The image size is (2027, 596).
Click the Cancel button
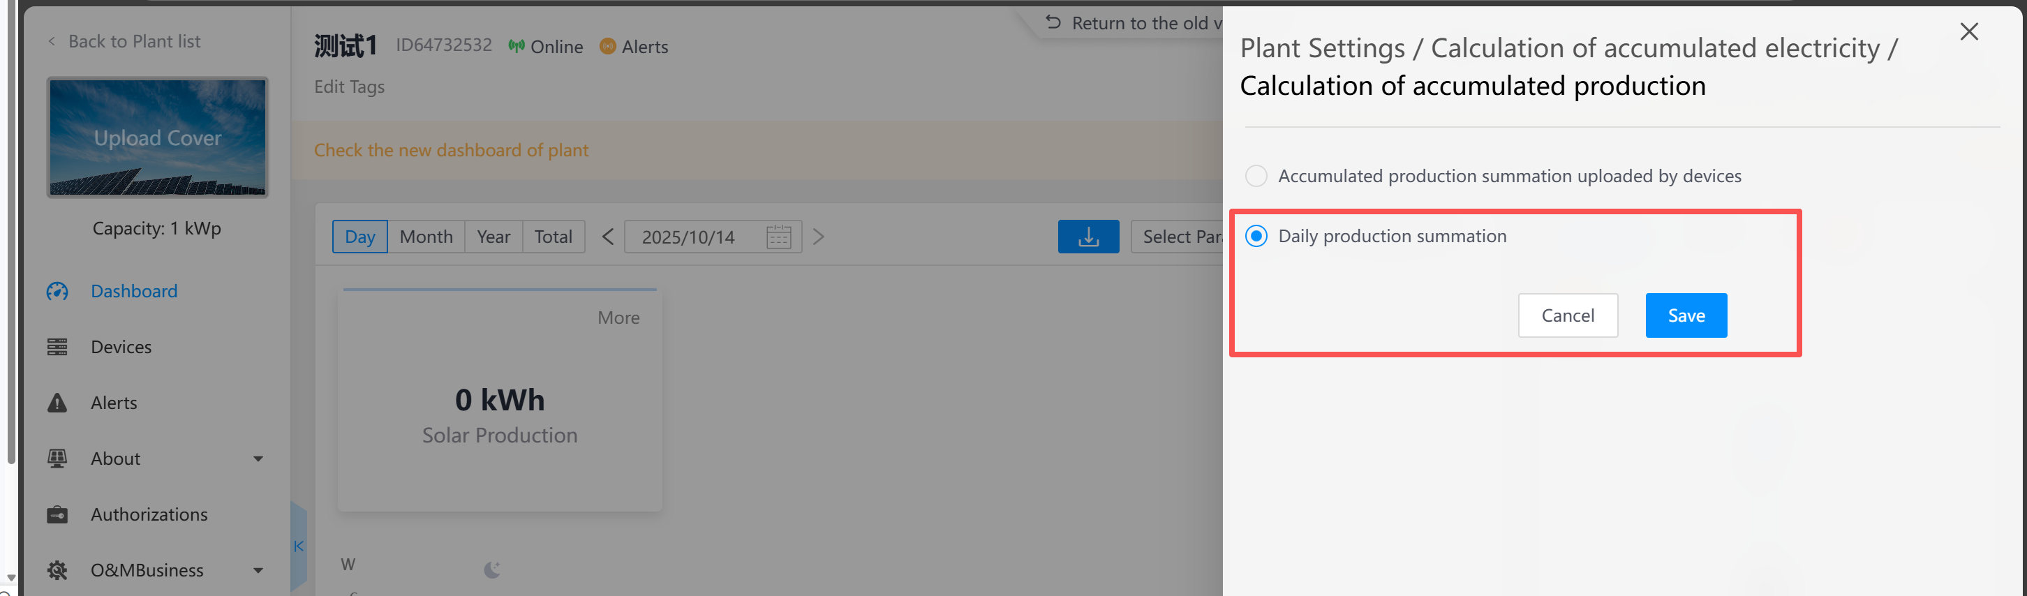pos(1567,315)
